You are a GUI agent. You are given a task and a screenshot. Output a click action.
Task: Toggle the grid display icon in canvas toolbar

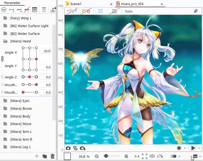click(115, 11)
